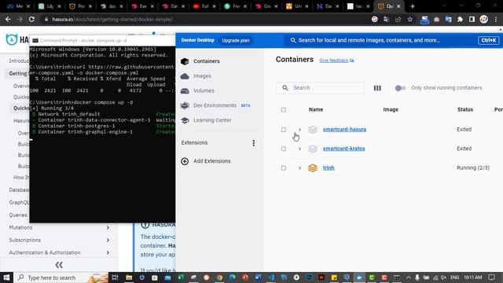This screenshot has width=503, height=283.
Task: Check trinh row checkbox
Action: click(284, 167)
